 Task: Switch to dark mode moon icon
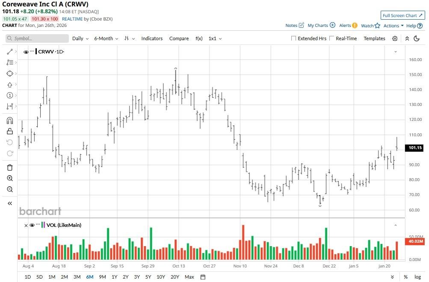click(417, 38)
